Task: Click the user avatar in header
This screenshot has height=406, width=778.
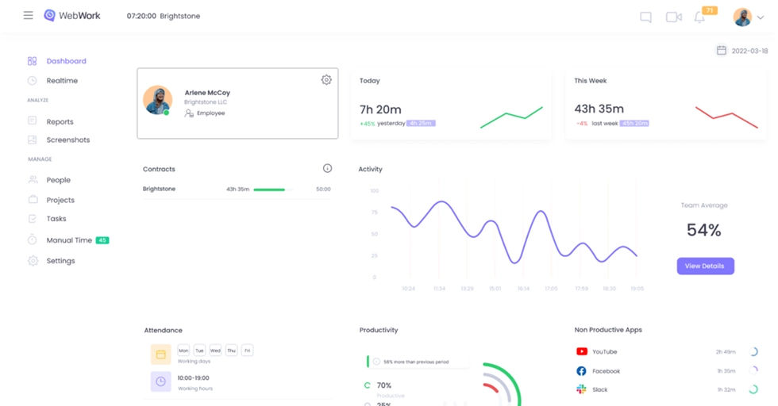Action: (x=742, y=17)
